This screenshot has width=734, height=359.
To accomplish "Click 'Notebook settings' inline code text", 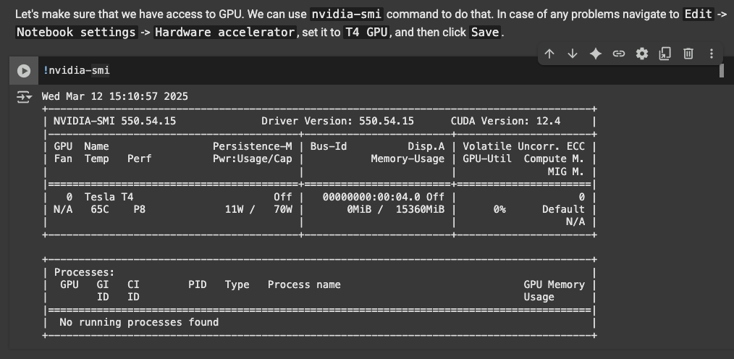I will [76, 33].
